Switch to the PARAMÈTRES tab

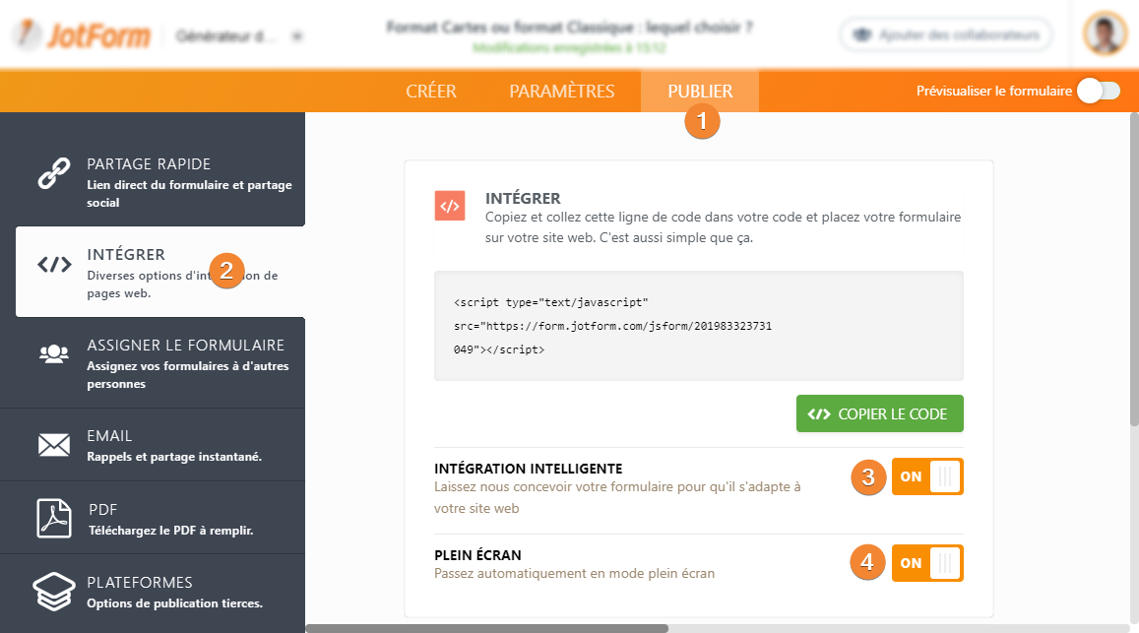pos(561,91)
